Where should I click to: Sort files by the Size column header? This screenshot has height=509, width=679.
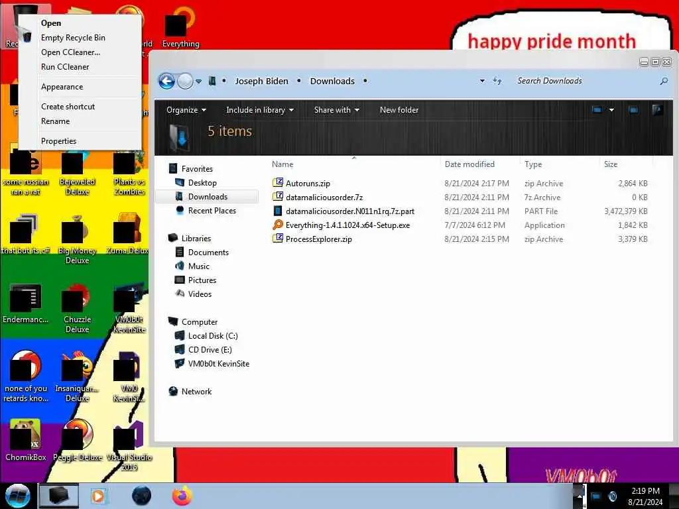[x=611, y=164]
